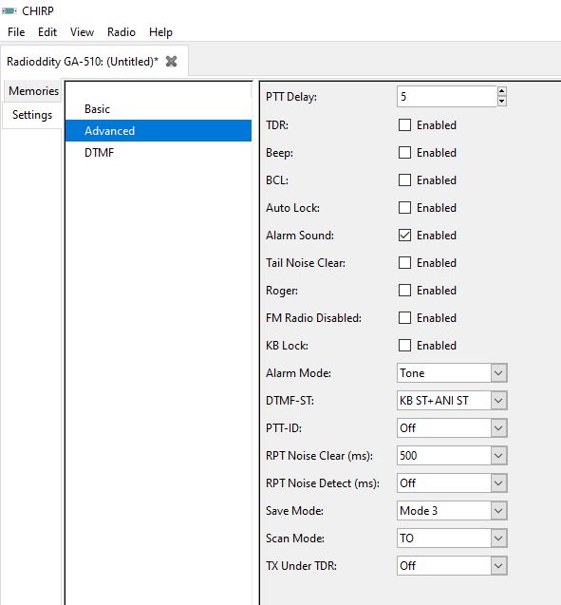Image resolution: width=561 pixels, height=605 pixels.
Task: Switch to the Settings tab
Action: tap(32, 115)
